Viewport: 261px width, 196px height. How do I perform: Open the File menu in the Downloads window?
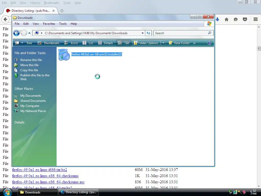click(17, 24)
